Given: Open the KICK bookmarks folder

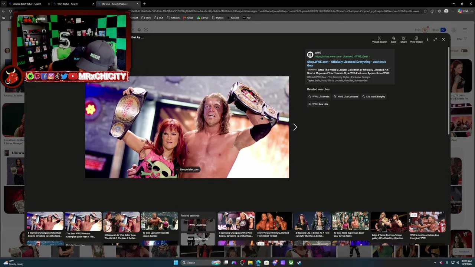Looking at the screenshot, I should coord(159,18).
